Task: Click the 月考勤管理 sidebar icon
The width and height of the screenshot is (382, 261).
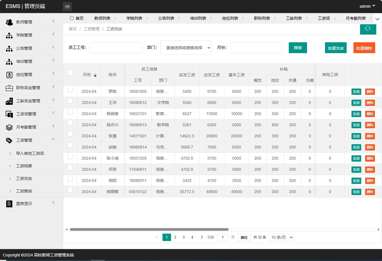Action: pos(9,127)
